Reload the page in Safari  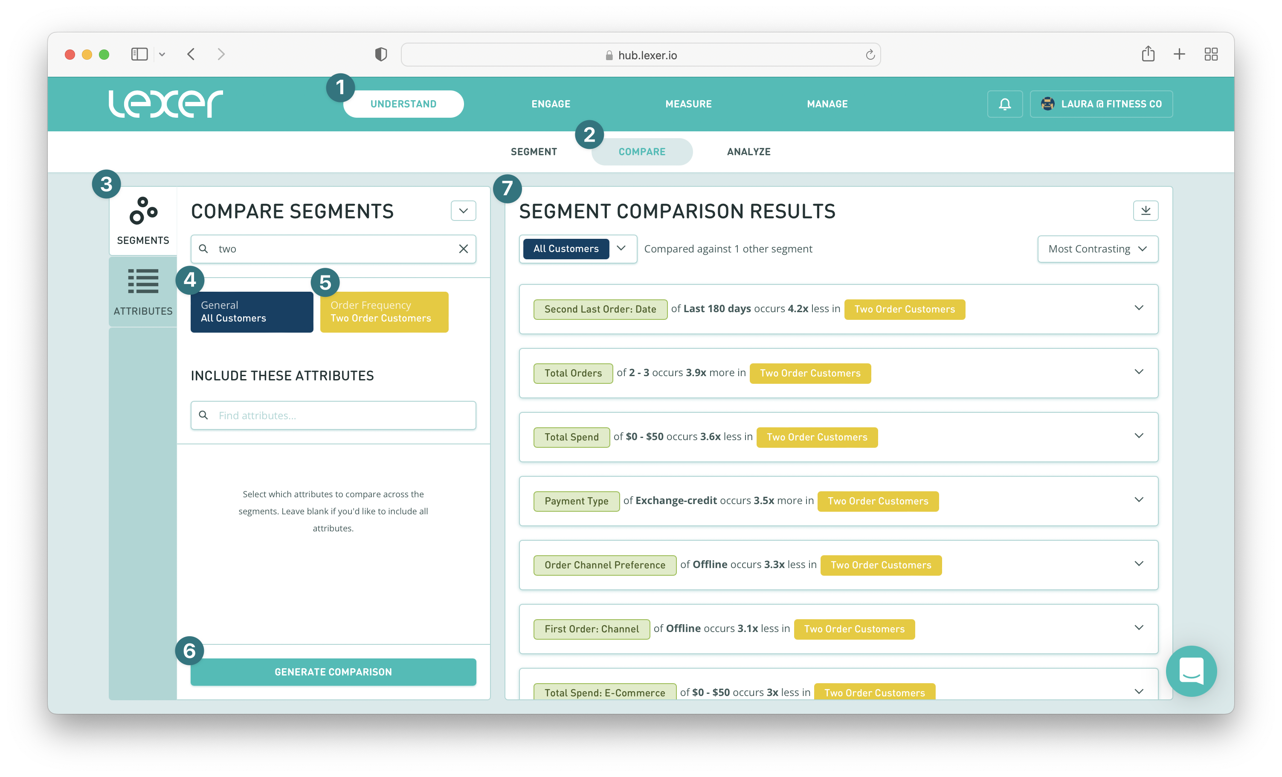pyautogui.click(x=870, y=55)
